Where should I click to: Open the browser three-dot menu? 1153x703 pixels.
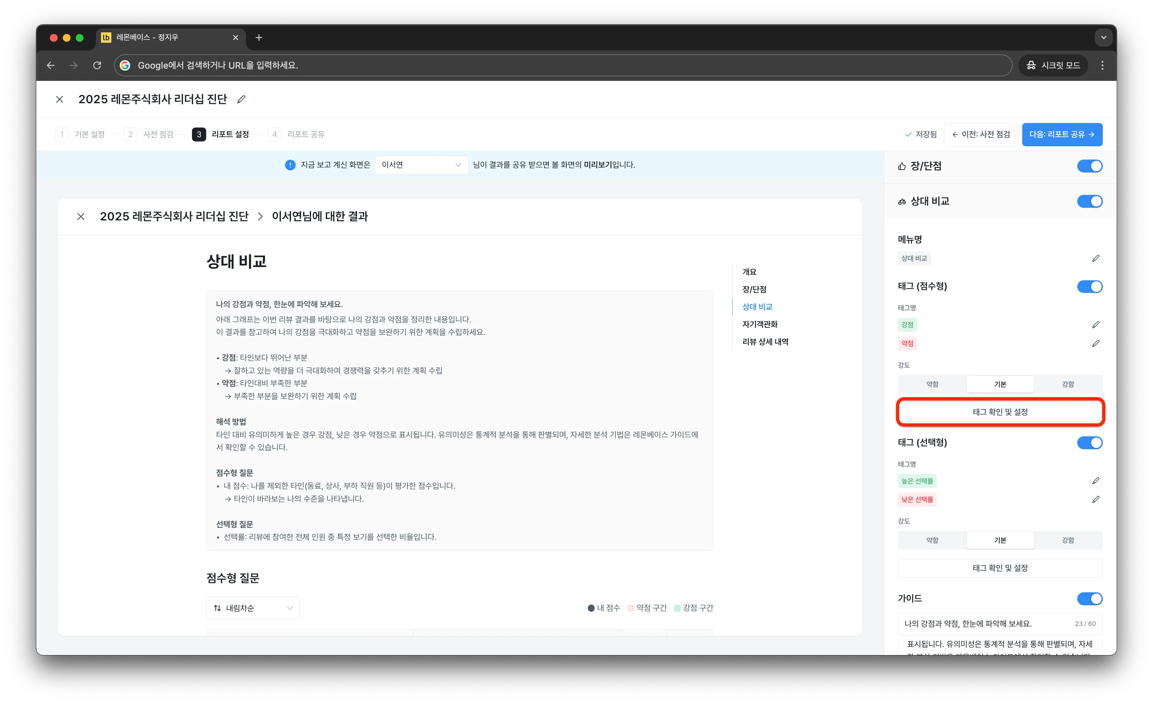click(x=1102, y=65)
